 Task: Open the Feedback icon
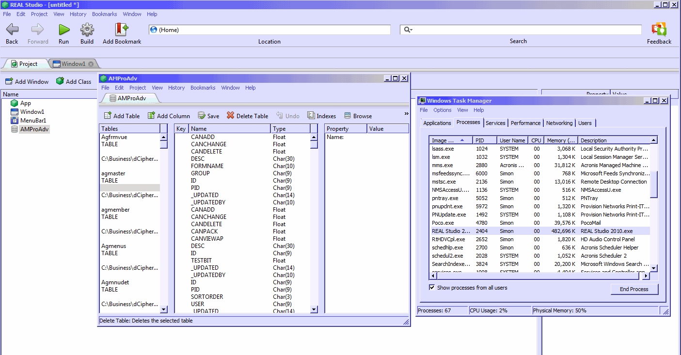tap(659, 30)
